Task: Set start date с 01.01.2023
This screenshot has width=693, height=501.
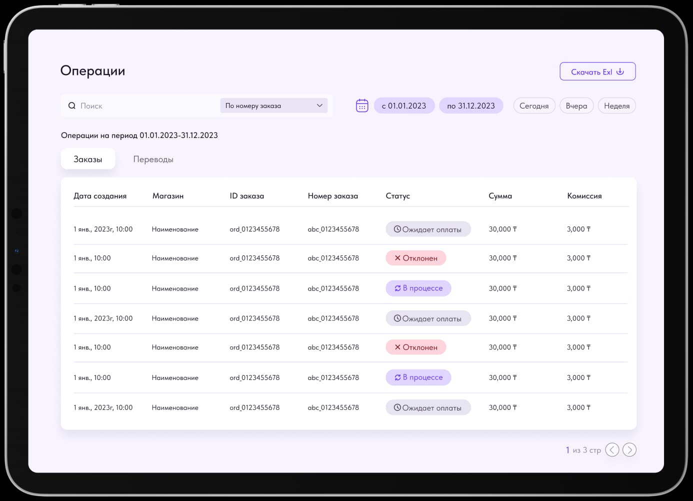Action: click(x=404, y=105)
